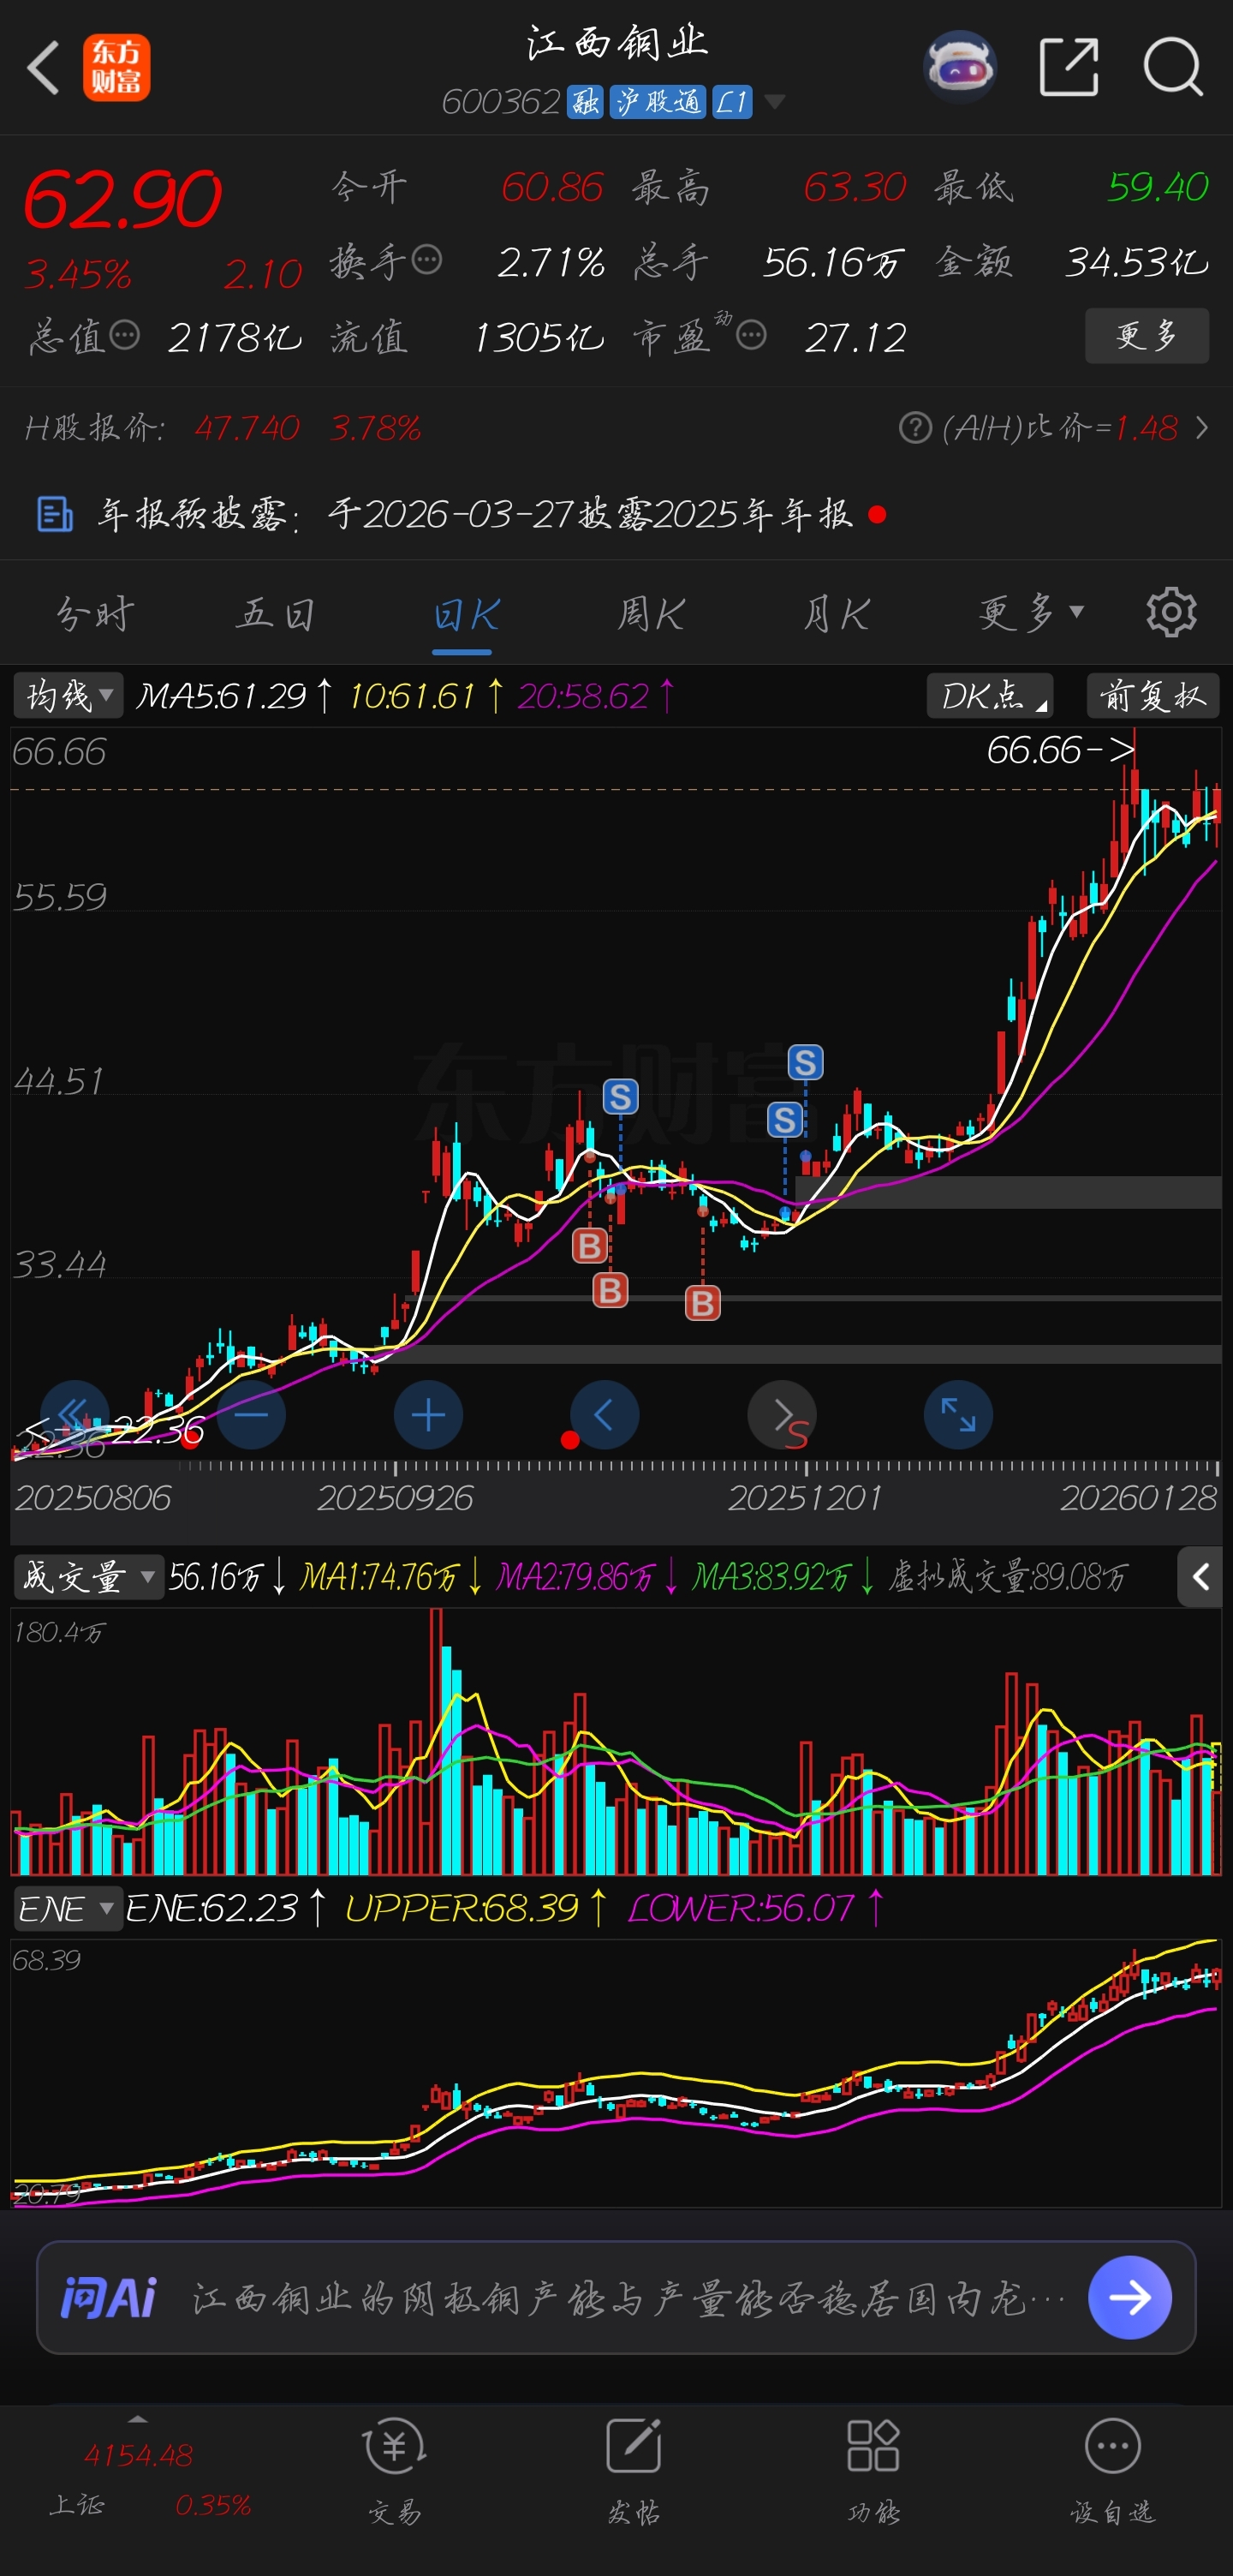Tap the H股报价 47.740 value
Viewport: 1233px width, 2576px height.
pyautogui.click(x=247, y=428)
